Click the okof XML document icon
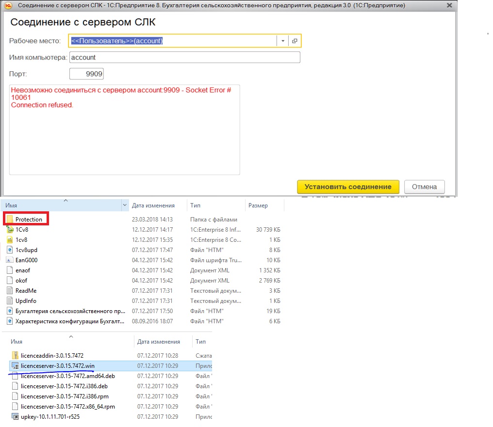 10,280
